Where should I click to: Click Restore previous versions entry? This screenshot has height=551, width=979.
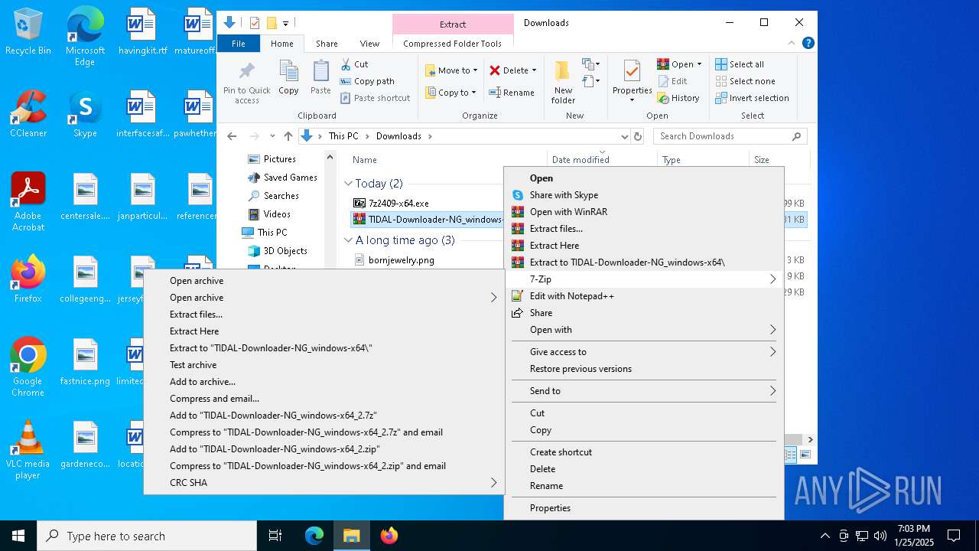click(x=581, y=369)
